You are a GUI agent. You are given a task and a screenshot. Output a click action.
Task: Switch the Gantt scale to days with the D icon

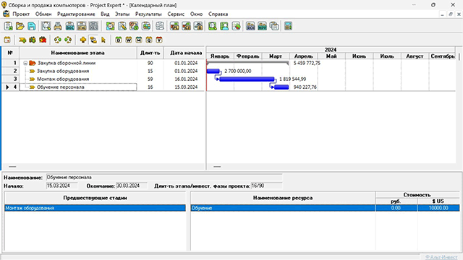point(119,40)
